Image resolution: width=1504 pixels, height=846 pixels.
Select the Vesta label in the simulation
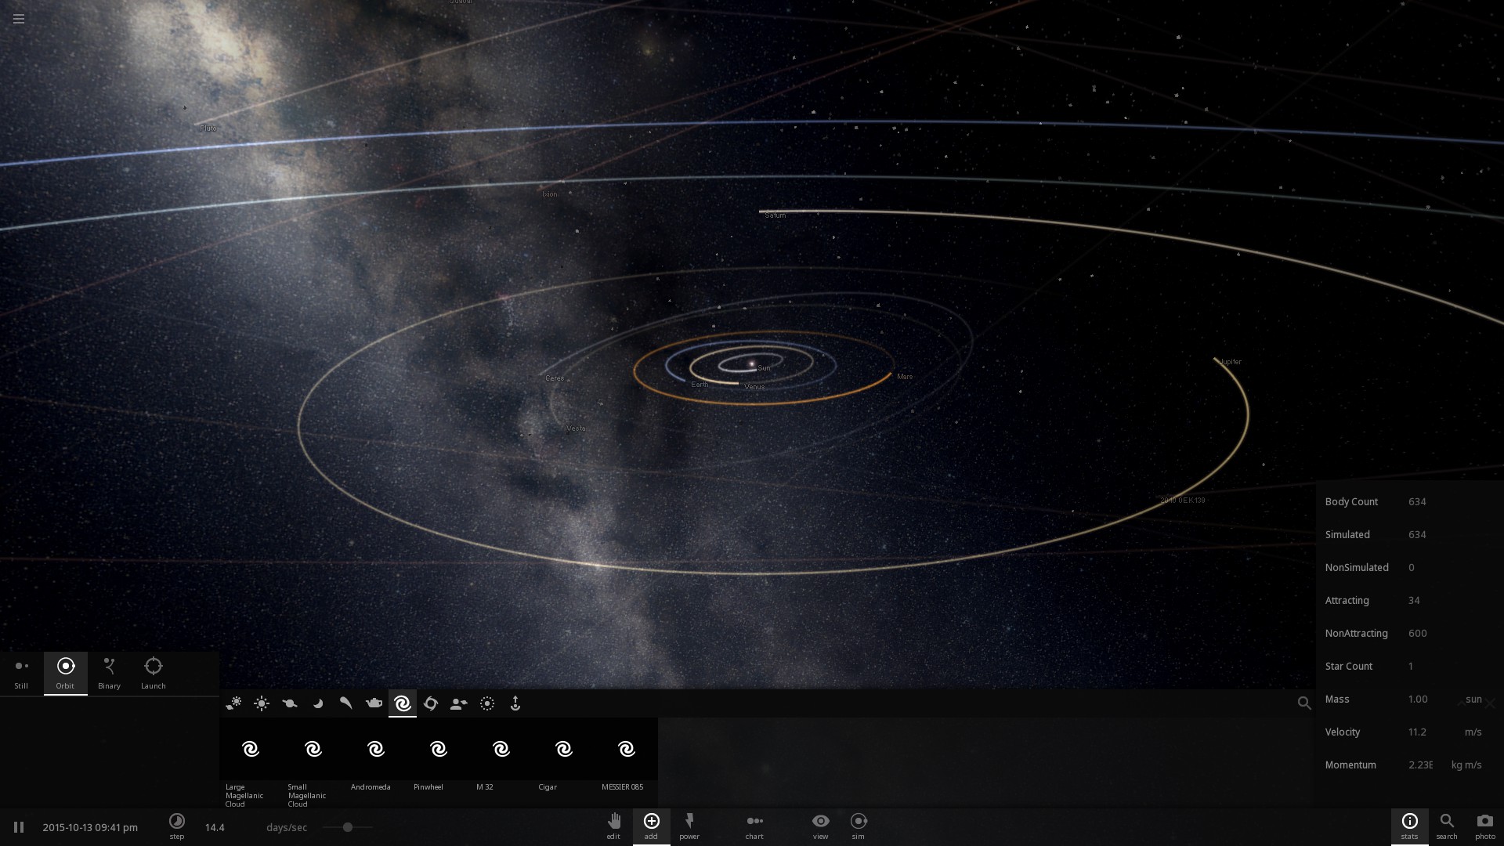(x=576, y=428)
